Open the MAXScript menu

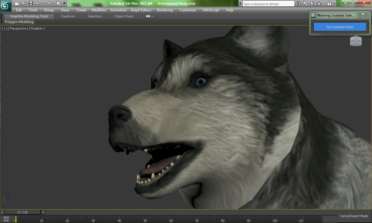[x=211, y=10]
